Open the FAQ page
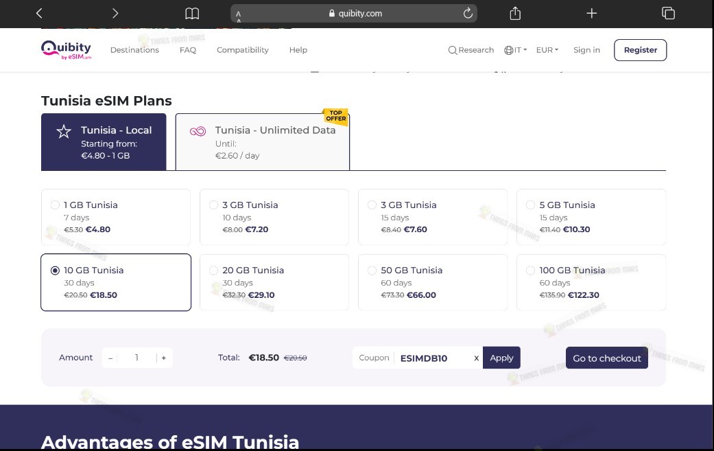 [x=188, y=49]
